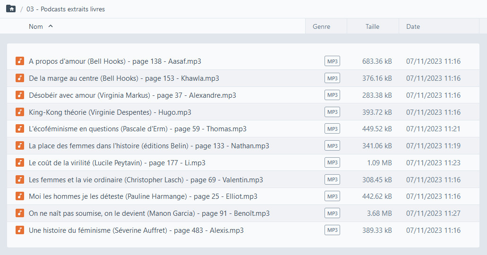The height and width of the screenshot is (255, 487).
Task: Select the 3.68 MB size cell
Action: pos(379,213)
